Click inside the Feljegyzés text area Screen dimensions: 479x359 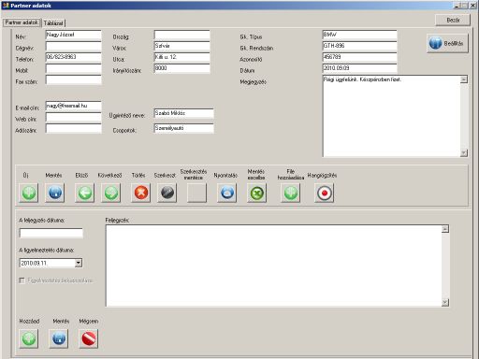(x=273, y=266)
